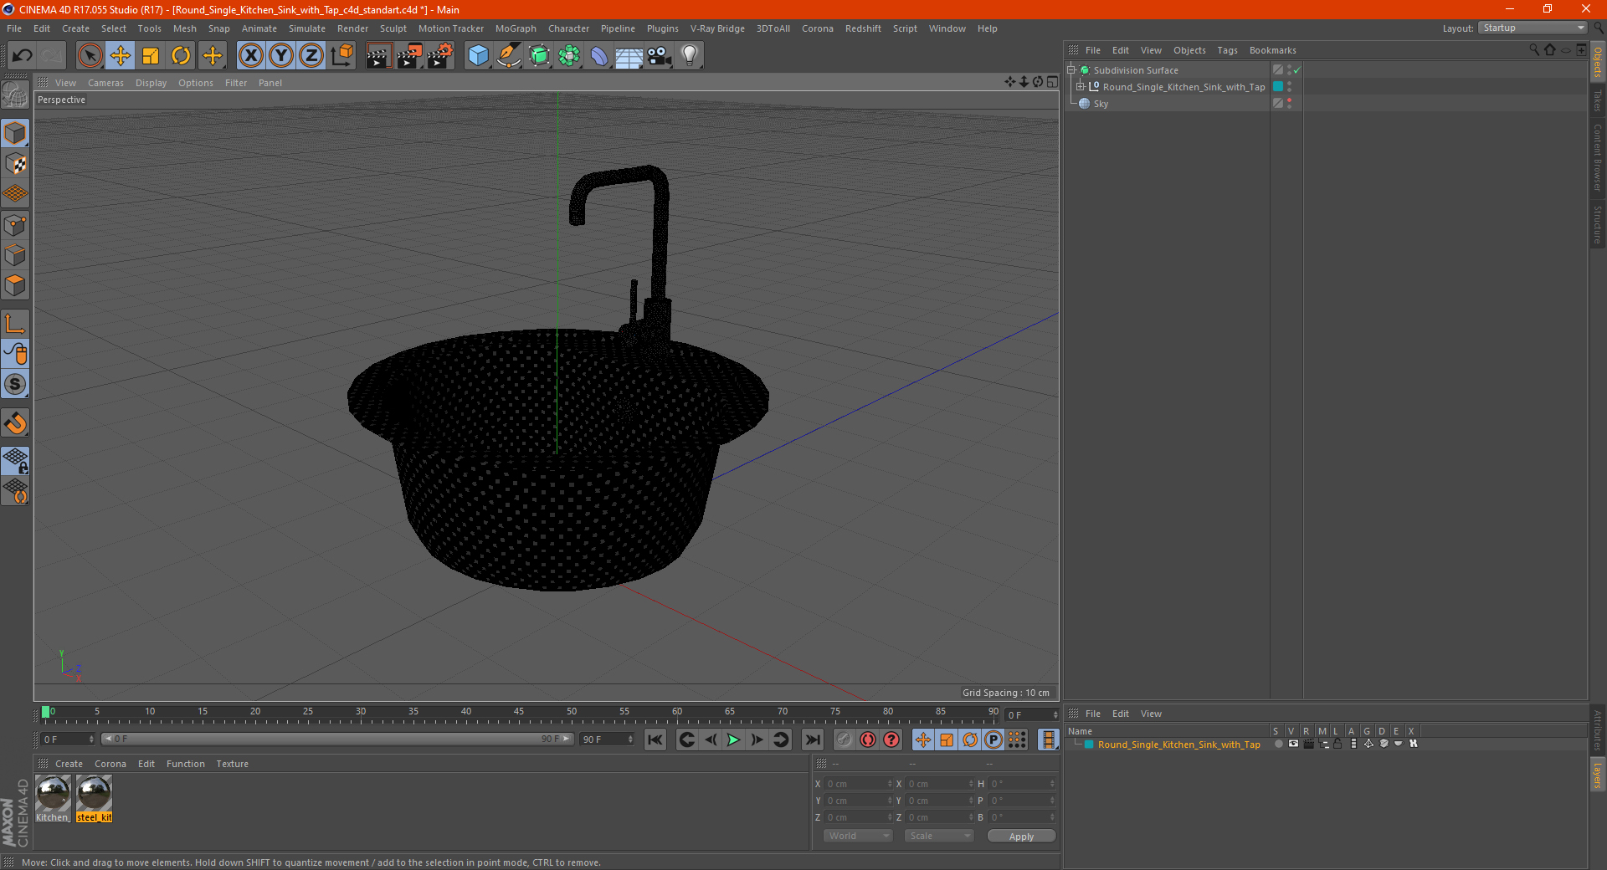Go to end of animation

point(812,739)
